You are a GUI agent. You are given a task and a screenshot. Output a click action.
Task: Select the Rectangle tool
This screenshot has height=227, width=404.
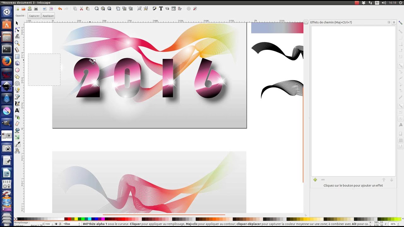tap(17, 57)
